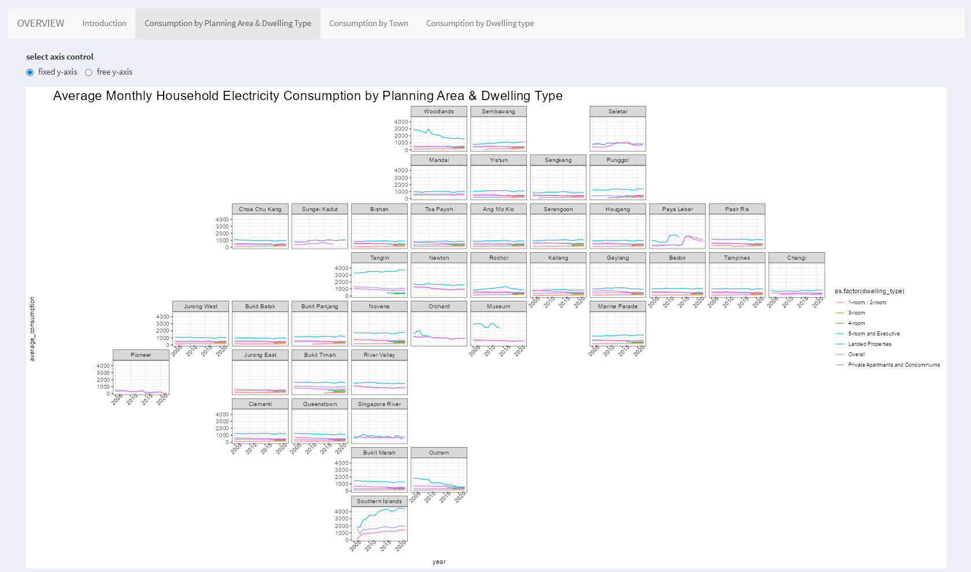Switch to Consumption by Town tab
This screenshot has width=971, height=572.
(368, 24)
